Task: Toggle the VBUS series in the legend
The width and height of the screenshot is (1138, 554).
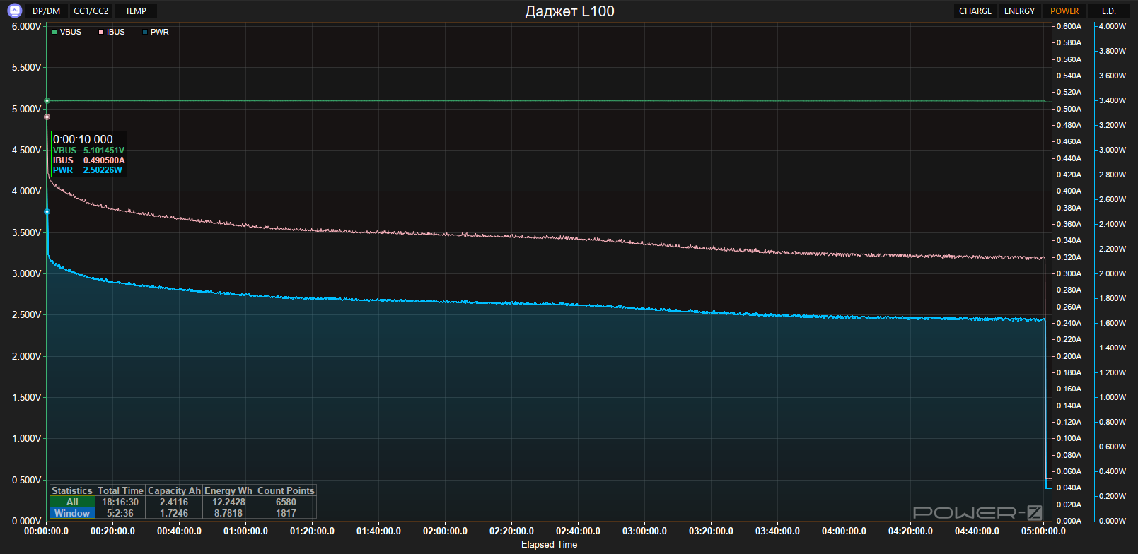Action: pyautogui.click(x=66, y=32)
